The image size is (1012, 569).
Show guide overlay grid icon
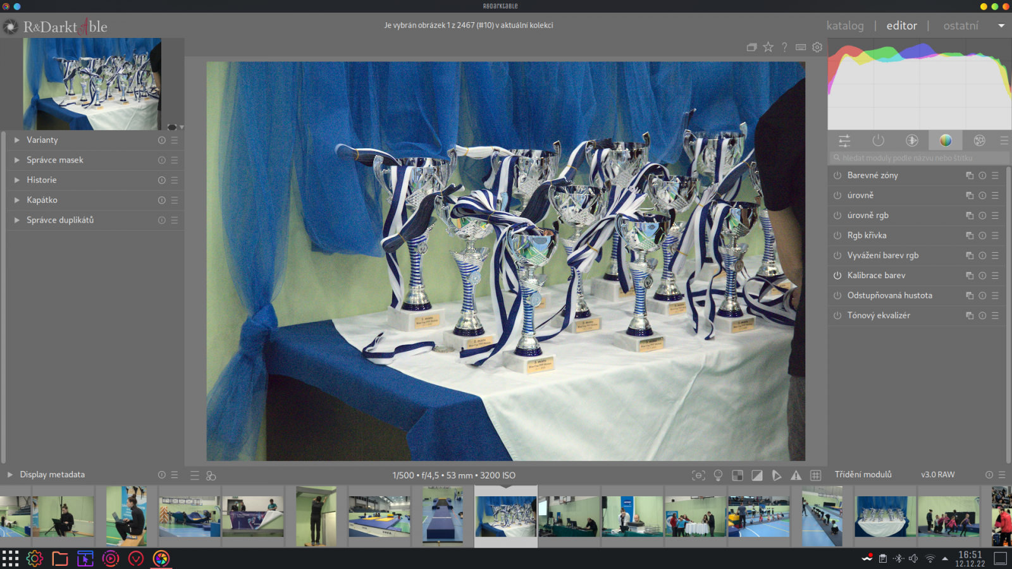click(x=815, y=474)
